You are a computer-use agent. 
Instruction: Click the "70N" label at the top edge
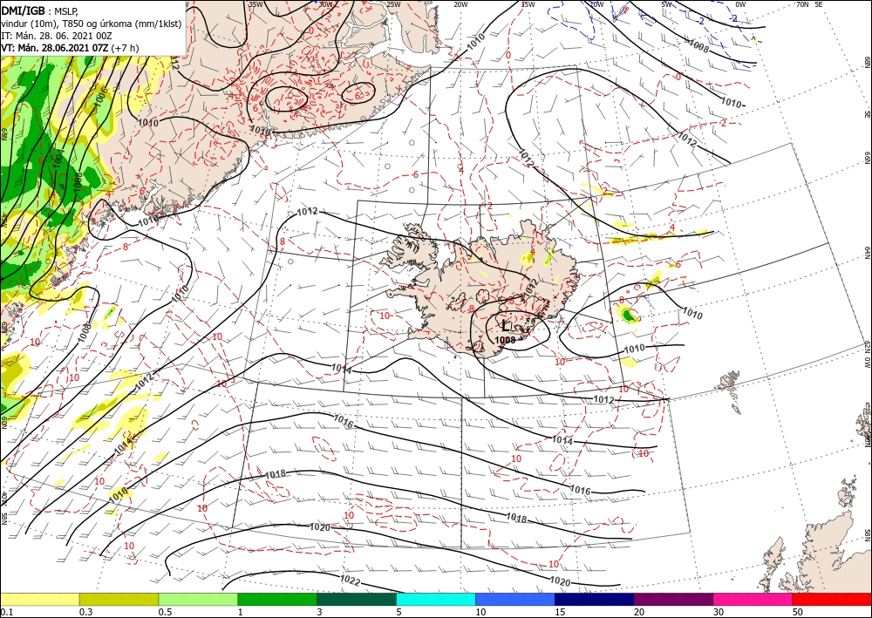point(802,3)
